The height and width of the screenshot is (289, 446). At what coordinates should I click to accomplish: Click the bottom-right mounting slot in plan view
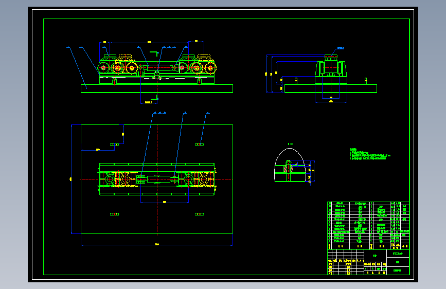pyautogui.click(x=199, y=214)
